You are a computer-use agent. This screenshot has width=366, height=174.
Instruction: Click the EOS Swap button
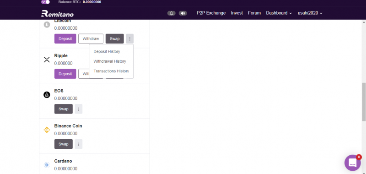pyautogui.click(x=64, y=109)
